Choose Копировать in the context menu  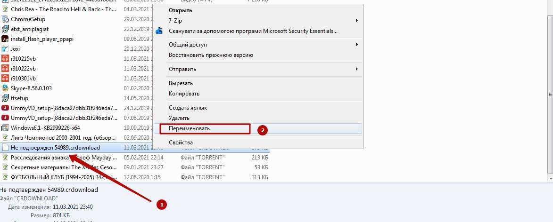(184, 94)
